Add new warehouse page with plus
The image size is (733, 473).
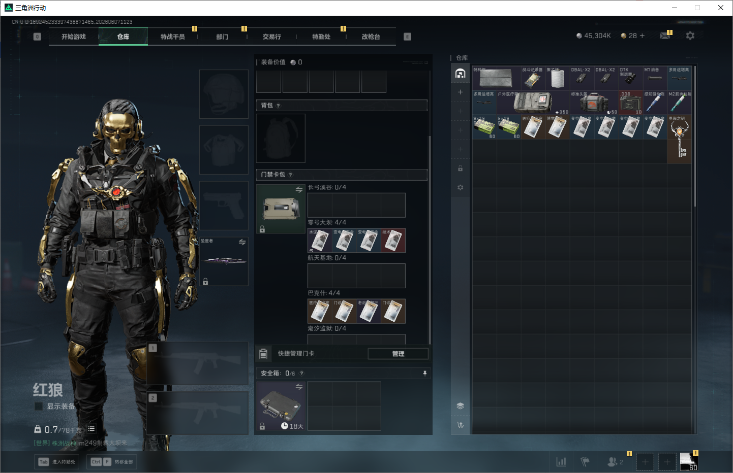[x=460, y=92]
